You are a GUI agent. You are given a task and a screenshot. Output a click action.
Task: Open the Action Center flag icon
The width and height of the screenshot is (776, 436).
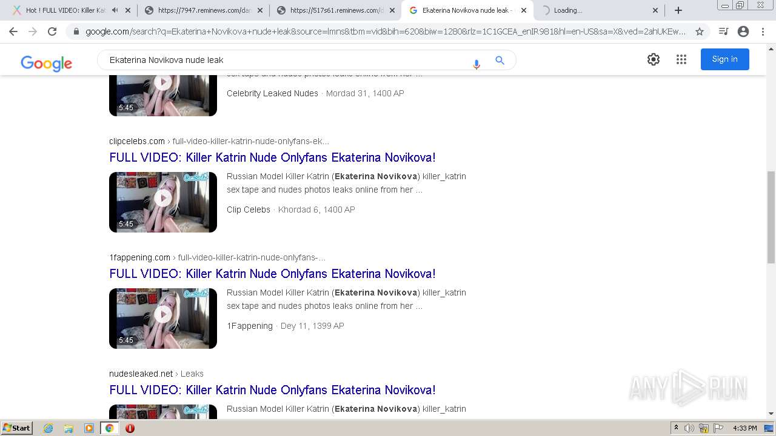(718, 428)
